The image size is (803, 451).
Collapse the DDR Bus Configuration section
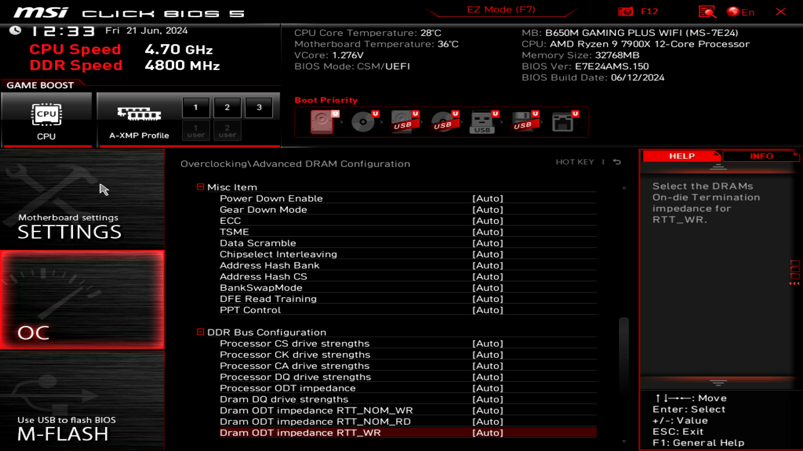pyautogui.click(x=199, y=332)
